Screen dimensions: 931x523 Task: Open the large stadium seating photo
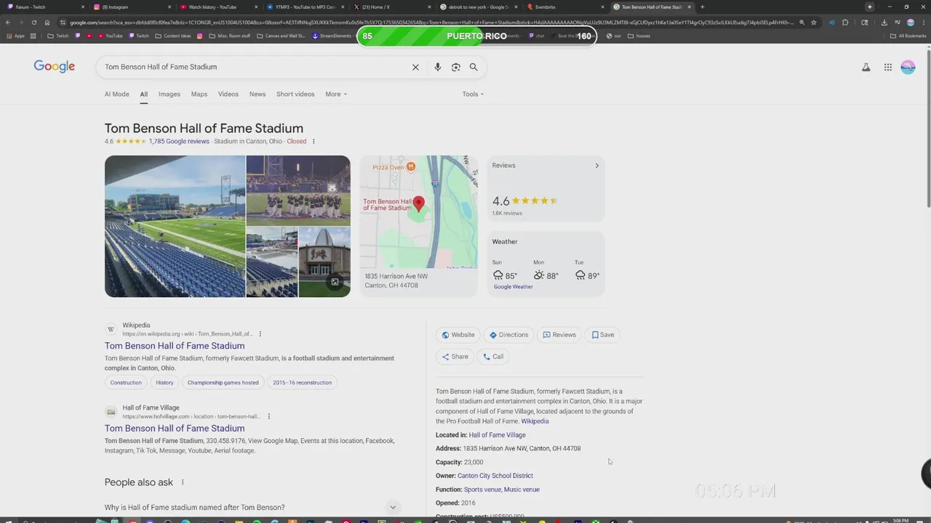[x=175, y=227]
